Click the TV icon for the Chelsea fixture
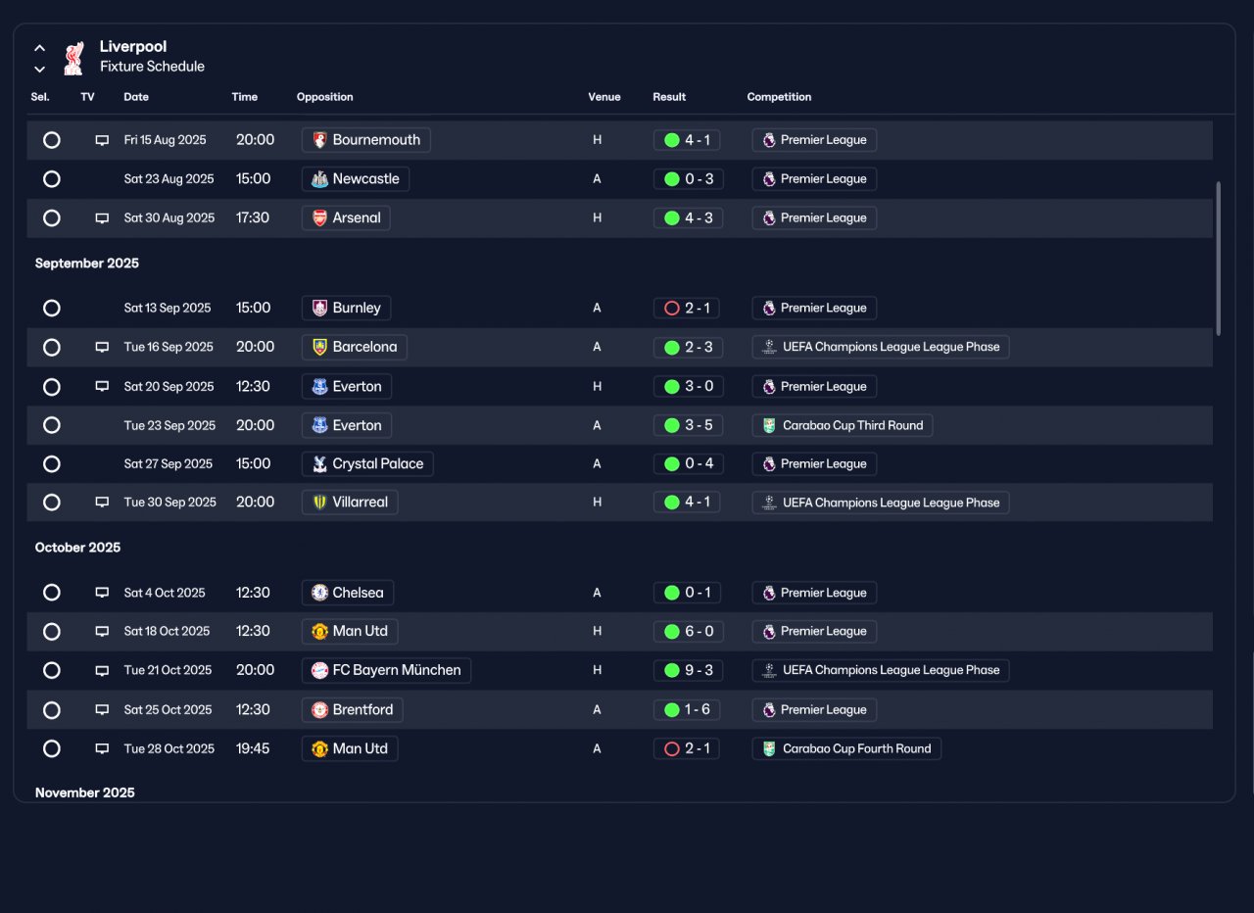This screenshot has width=1254, height=913. tap(102, 593)
